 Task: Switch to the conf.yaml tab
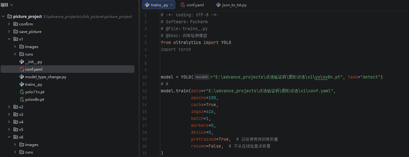pyautogui.click(x=195, y=5)
